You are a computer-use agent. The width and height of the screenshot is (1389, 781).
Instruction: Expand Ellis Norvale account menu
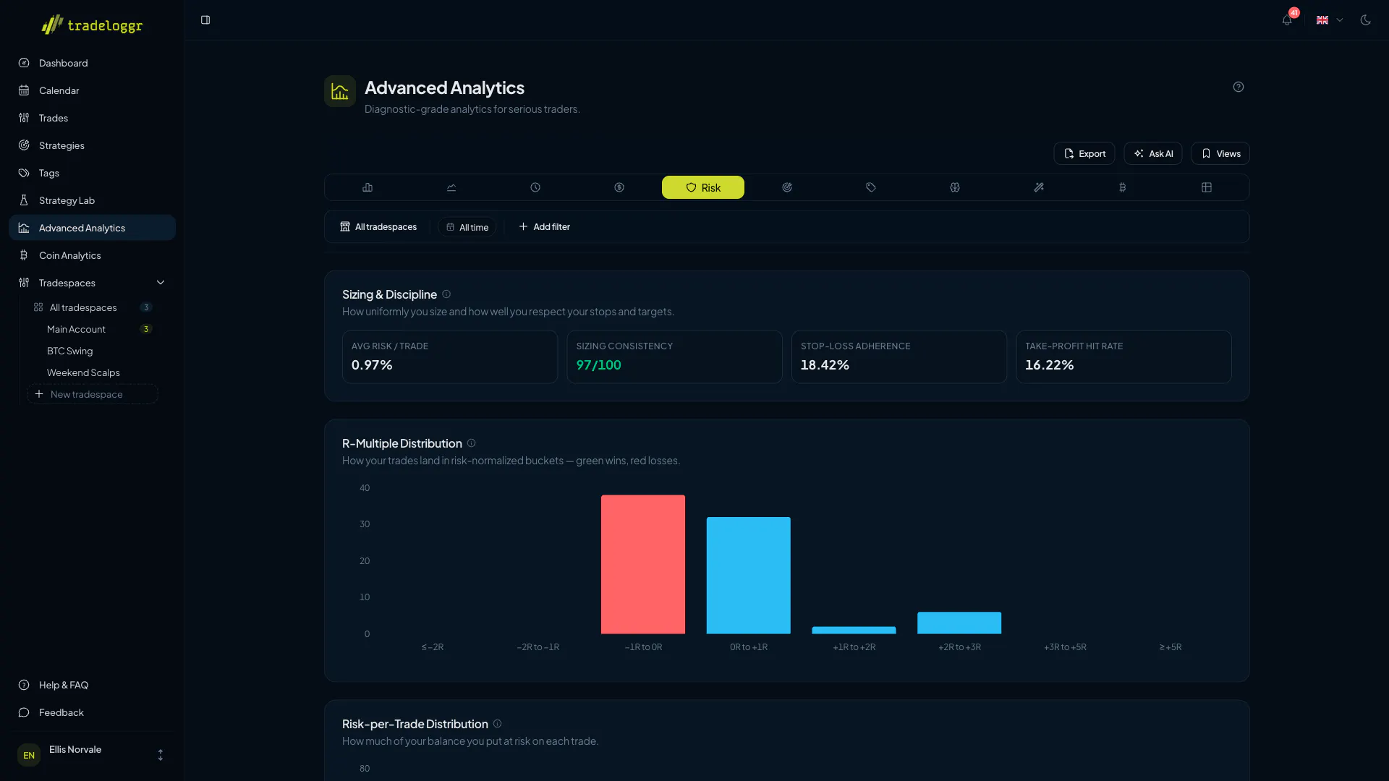92,755
